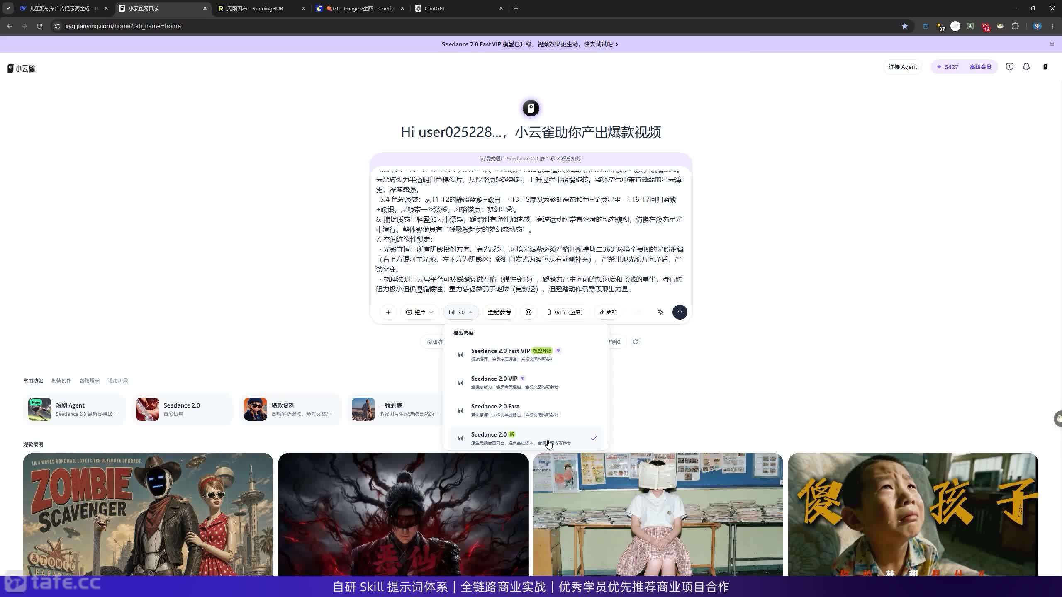Switch to the 常用功能 tab

coord(33,380)
